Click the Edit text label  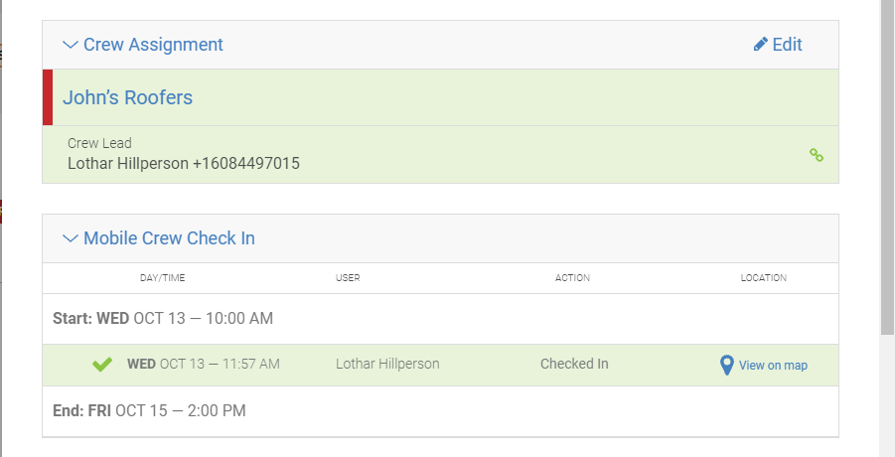787,45
